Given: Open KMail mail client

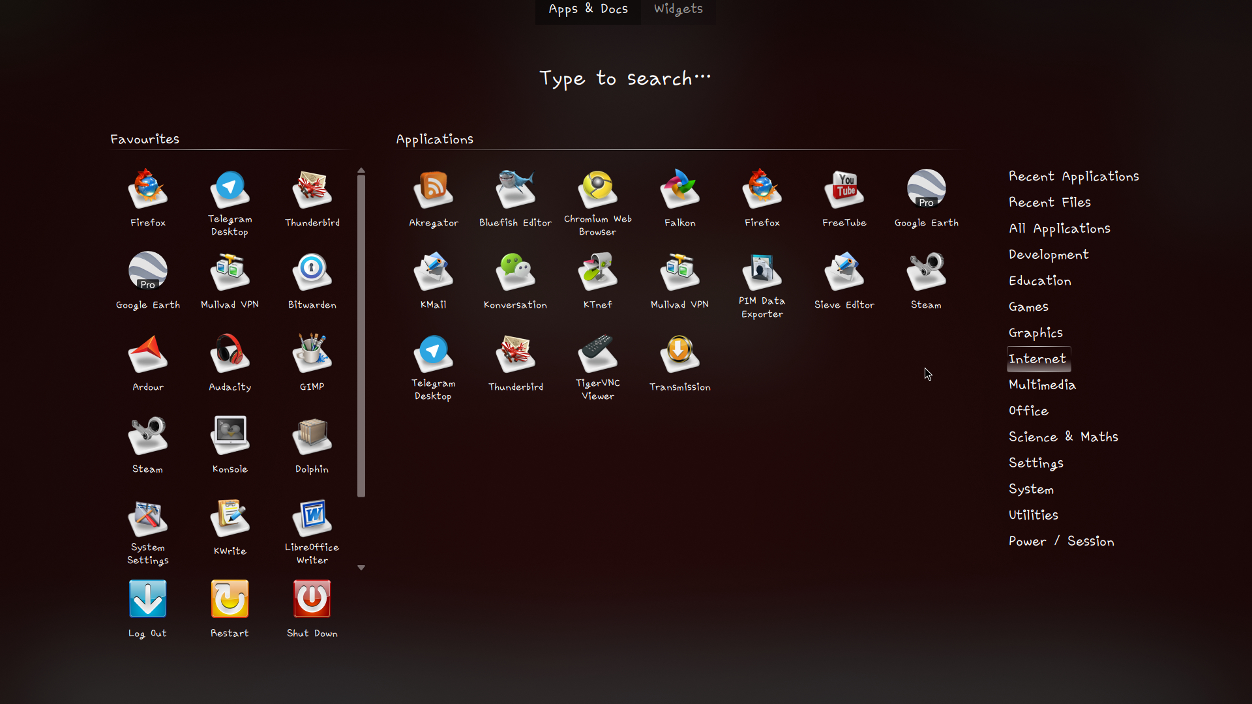Looking at the screenshot, I should pyautogui.click(x=434, y=281).
